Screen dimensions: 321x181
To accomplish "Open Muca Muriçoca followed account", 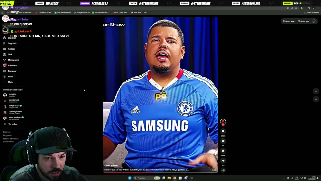I will (x=14, y=118).
